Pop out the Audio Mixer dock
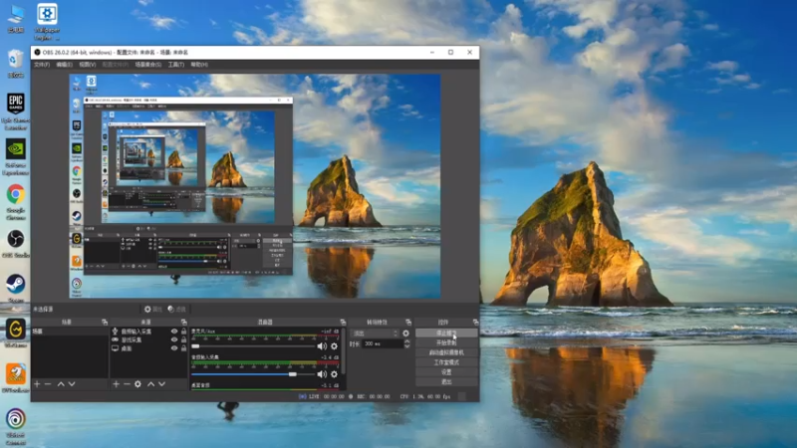 pyautogui.click(x=343, y=322)
